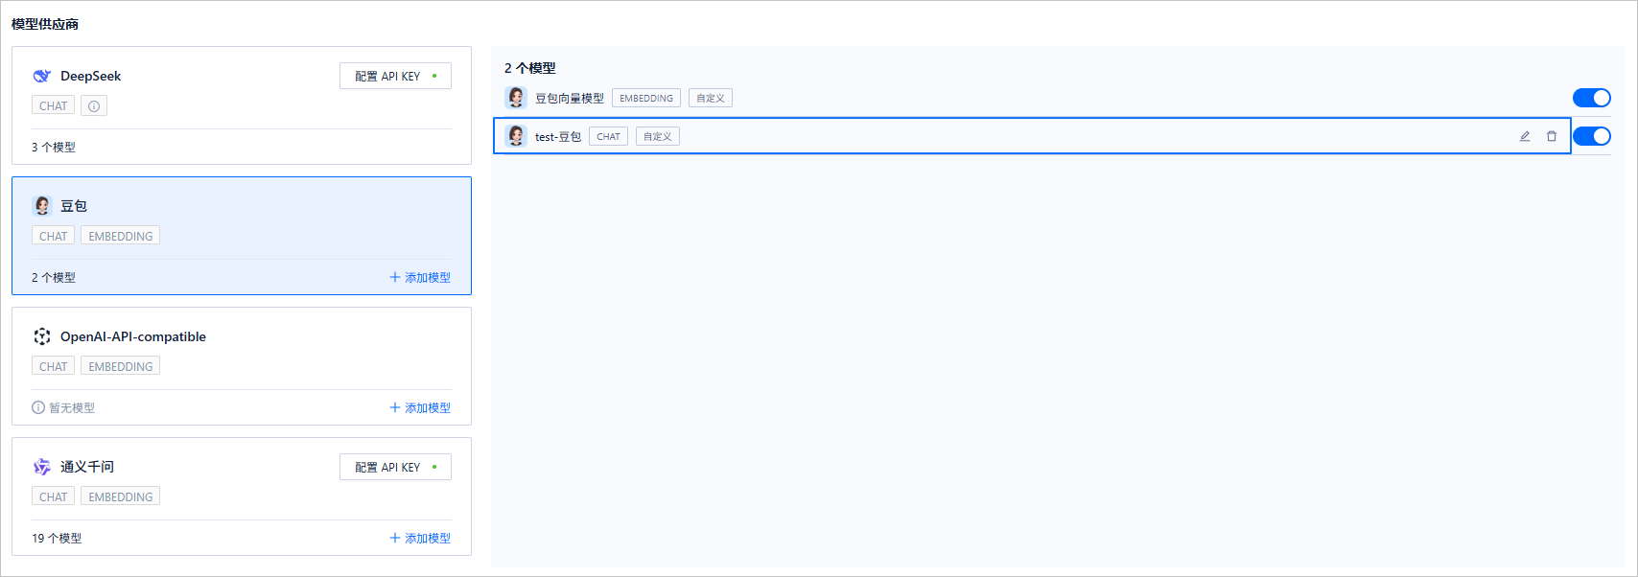
Task: Click the avatar icon of 豆包向量模型
Action: click(x=516, y=98)
